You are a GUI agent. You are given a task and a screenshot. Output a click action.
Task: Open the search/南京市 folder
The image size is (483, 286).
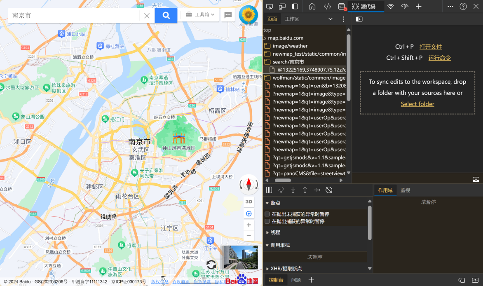coord(288,62)
